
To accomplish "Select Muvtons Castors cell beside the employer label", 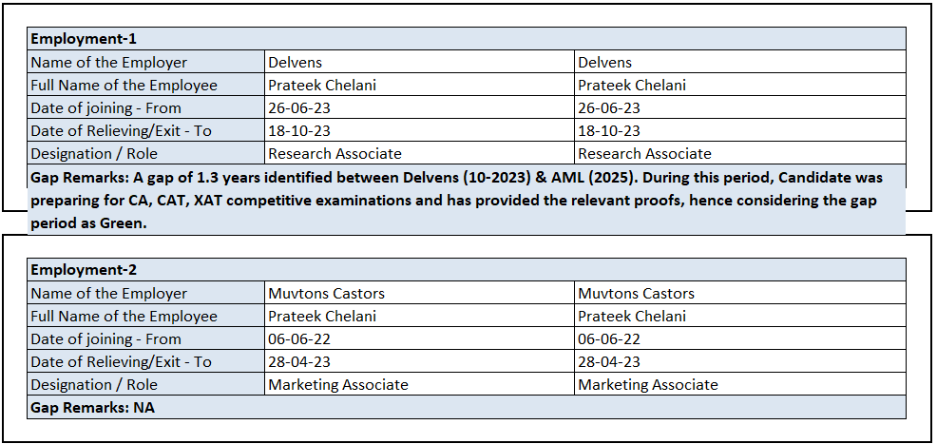I will tap(326, 294).
